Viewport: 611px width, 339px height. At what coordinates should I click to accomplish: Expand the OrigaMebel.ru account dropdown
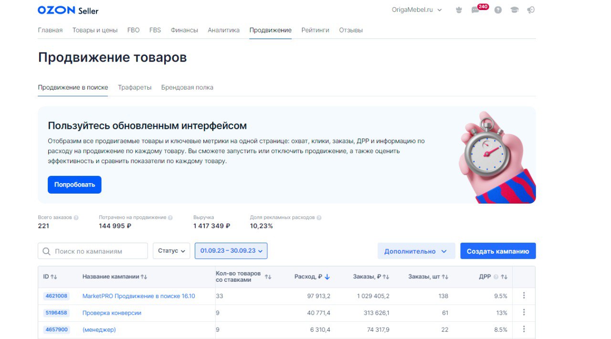click(417, 10)
